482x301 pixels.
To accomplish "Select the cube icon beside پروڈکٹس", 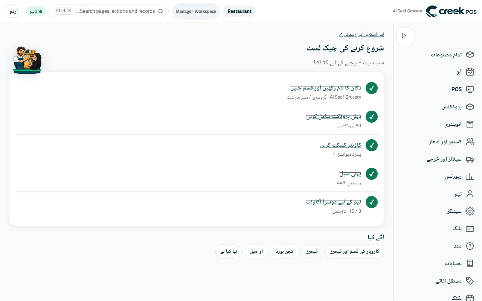I will point(470,107).
